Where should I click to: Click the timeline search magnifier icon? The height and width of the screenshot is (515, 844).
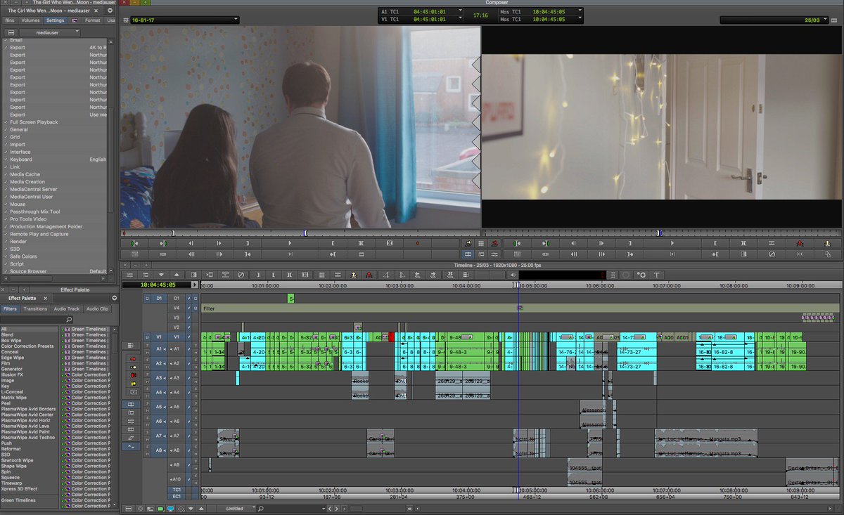[261, 509]
